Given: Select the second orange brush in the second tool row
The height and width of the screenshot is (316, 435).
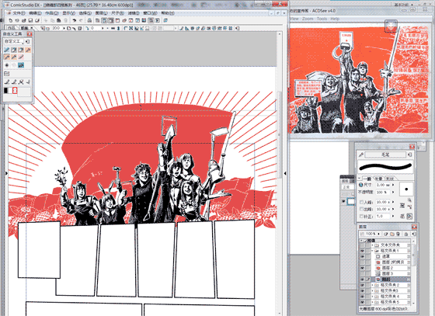Looking at the screenshot, I should coord(14,57).
